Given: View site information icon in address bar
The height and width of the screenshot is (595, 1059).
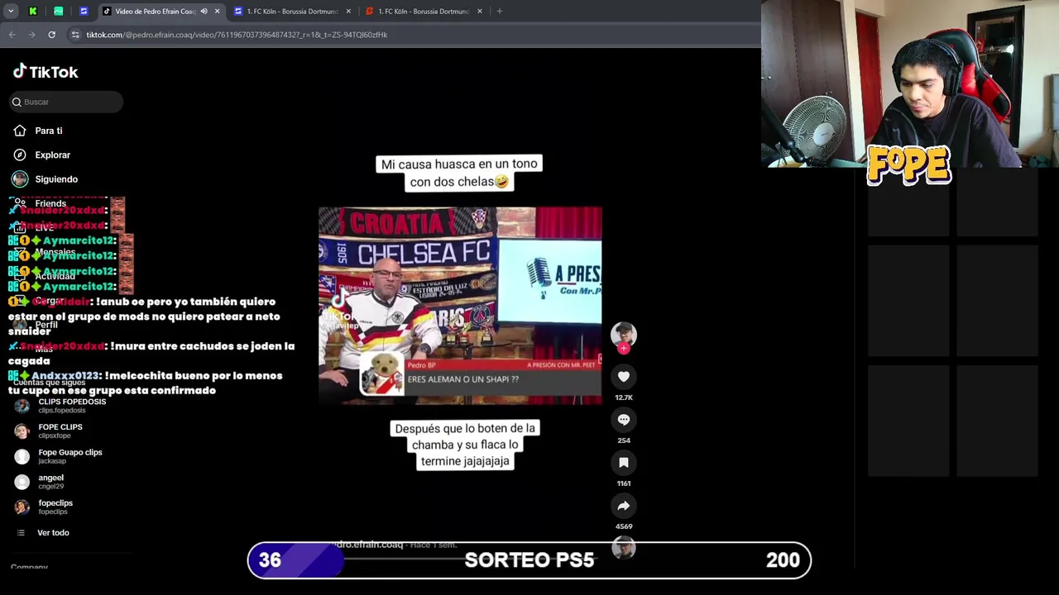Looking at the screenshot, I should pos(75,35).
